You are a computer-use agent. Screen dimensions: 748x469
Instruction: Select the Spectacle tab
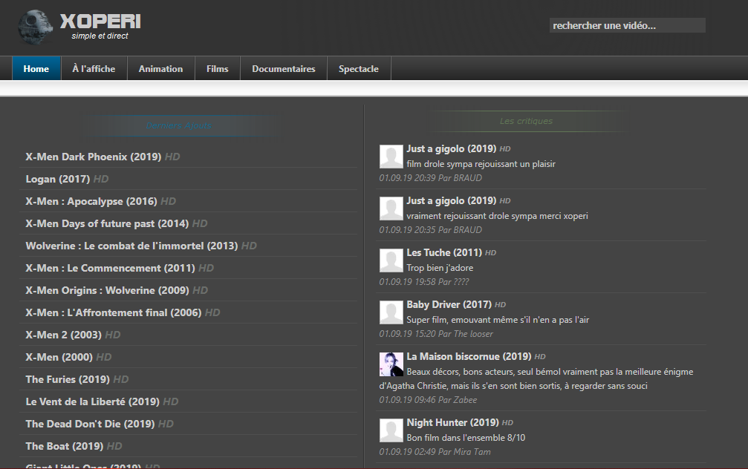coord(359,69)
